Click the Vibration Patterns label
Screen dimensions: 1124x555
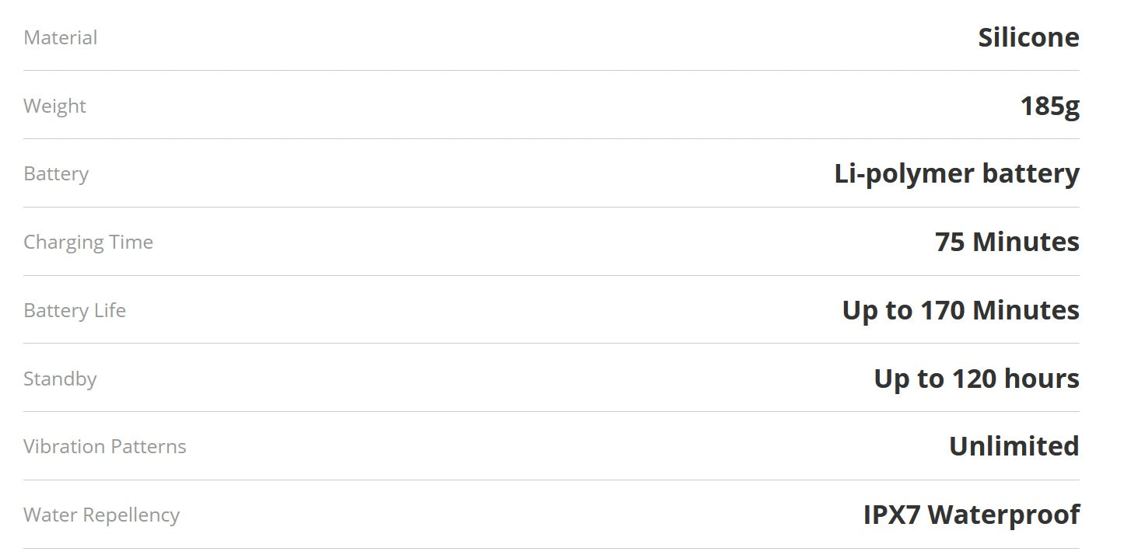pos(105,446)
